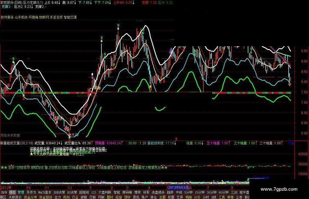Switch to DDE决策 indicator

[59, 192]
